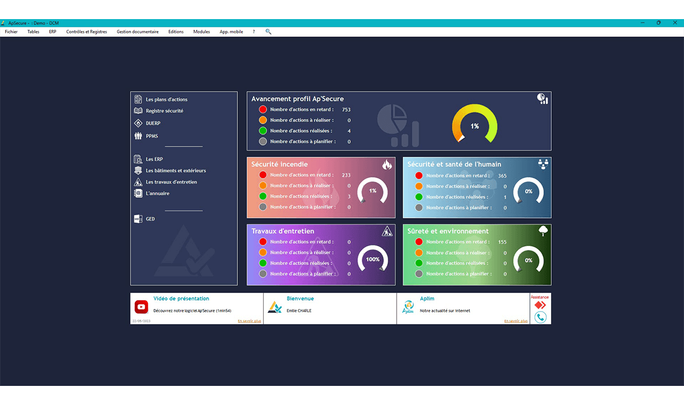Image resolution: width=684 pixels, height=405 pixels.
Task: Open the Registre sécurité book icon
Action: [138, 111]
